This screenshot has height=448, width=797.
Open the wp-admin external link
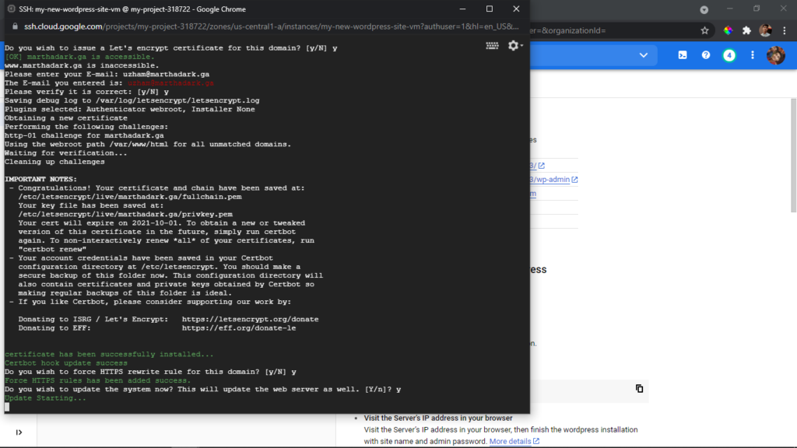pyautogui.click(x=553, y=180)
